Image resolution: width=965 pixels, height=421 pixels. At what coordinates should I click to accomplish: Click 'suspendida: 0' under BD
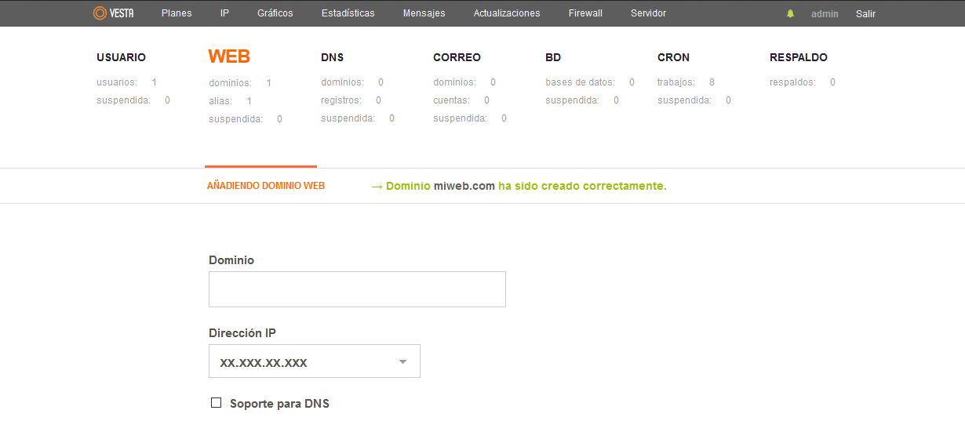coord(582,100)
